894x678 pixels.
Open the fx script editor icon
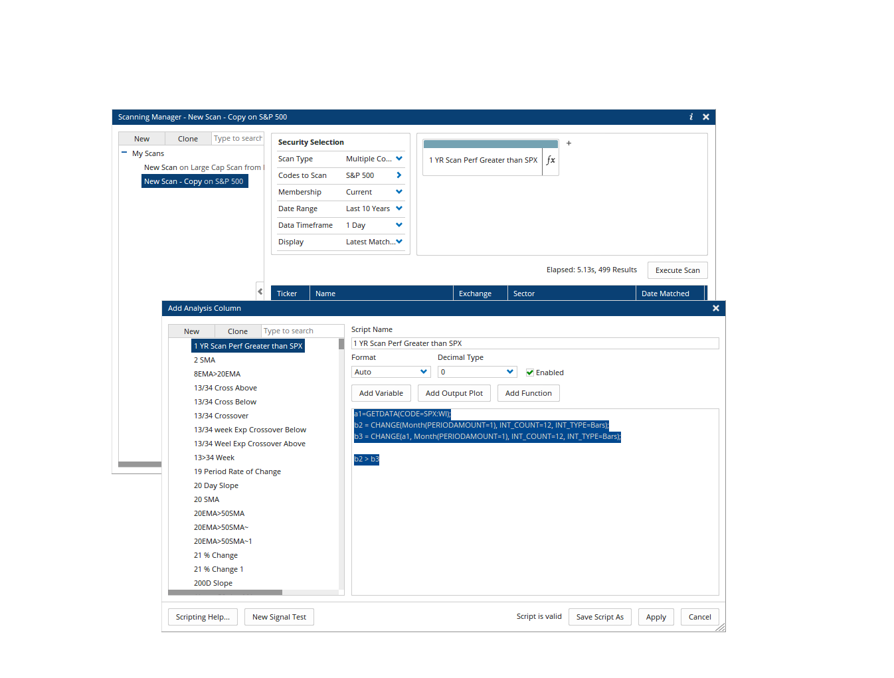pos(551,160)
